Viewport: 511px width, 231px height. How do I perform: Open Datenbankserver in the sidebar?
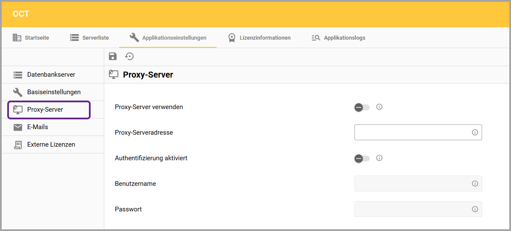coord(51,75)
